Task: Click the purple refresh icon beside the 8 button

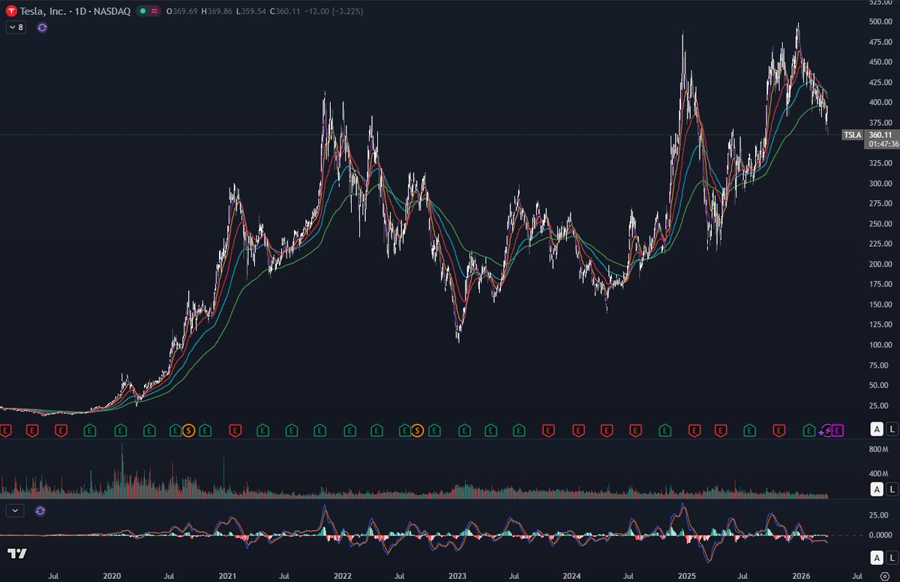Action: coord(42,27)
